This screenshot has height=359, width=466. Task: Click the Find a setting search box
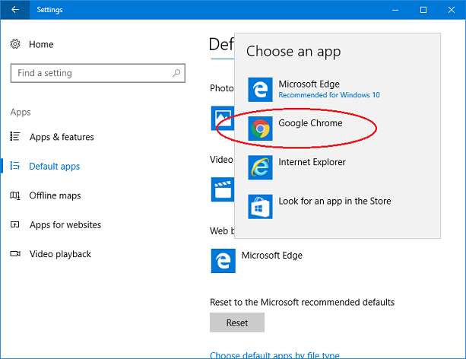tap(91, 73)
